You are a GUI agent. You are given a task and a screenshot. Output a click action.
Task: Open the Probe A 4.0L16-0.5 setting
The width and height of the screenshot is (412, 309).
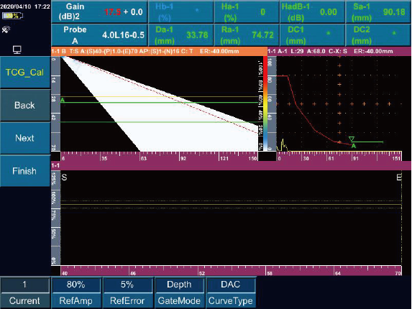99,35
